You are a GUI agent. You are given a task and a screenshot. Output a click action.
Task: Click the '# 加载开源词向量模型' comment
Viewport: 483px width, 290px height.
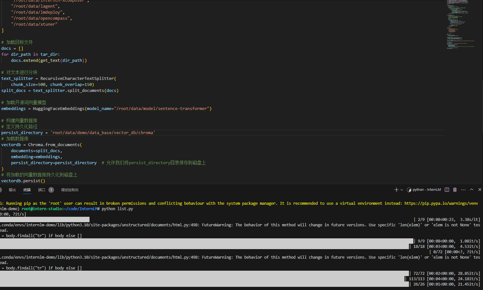click(24, 102)
